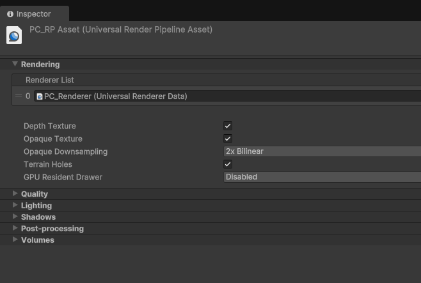The width and height of the screenshot is (421, 283).
Task: Click the Rendering section header label
Action: click(x=40, y=65)
